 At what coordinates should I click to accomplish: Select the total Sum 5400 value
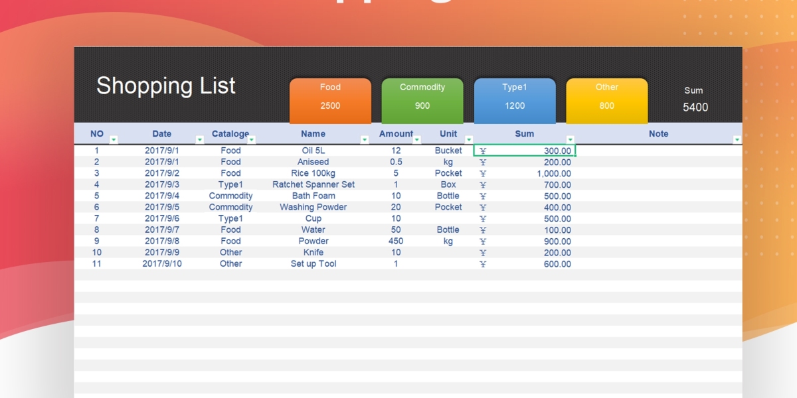tap(695, 107)
